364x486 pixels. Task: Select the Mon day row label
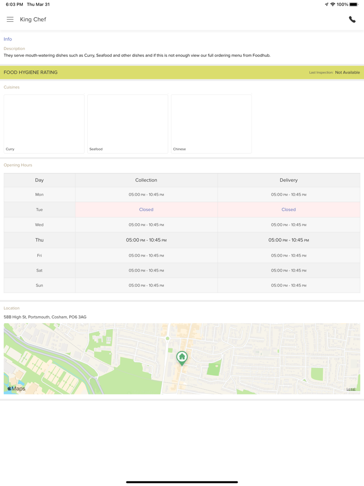[40, 195]
